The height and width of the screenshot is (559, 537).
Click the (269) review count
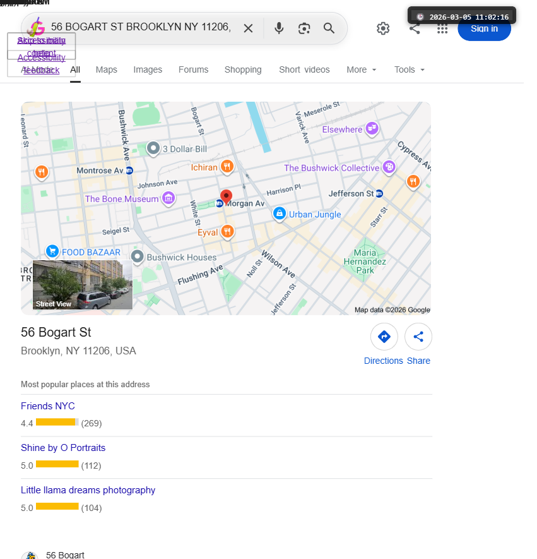[x=91, y=424]
